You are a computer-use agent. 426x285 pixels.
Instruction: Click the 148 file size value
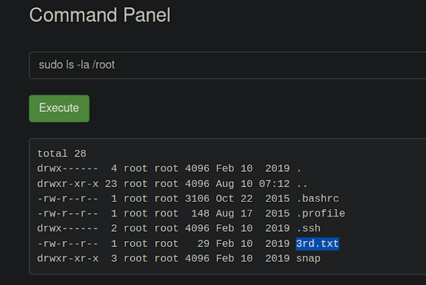tap(200, 214)
